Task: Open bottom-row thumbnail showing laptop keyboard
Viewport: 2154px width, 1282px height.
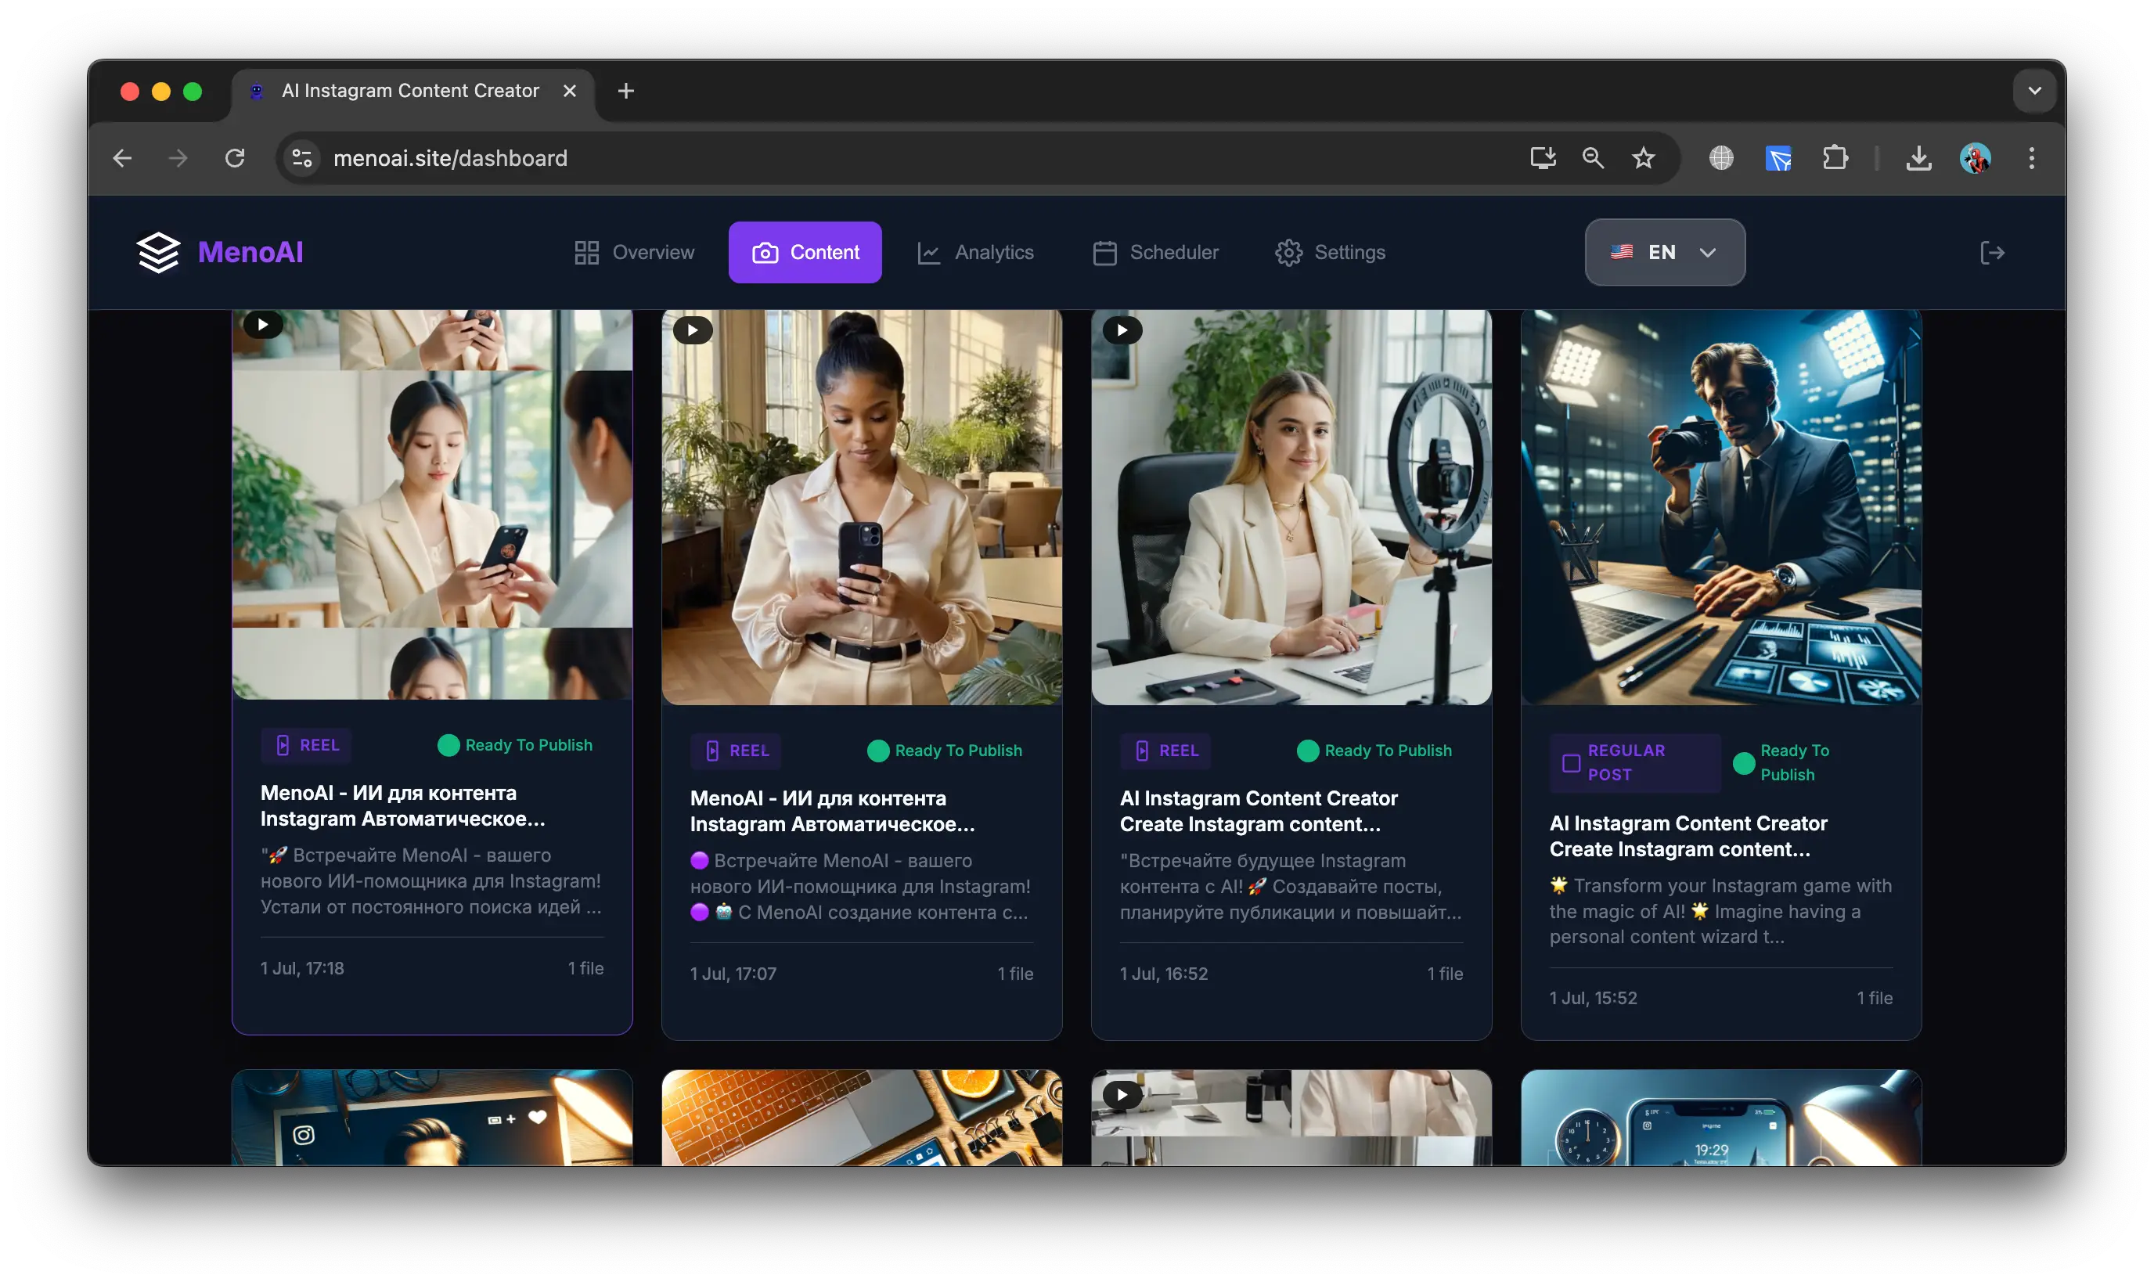Action: [861, 1118]
